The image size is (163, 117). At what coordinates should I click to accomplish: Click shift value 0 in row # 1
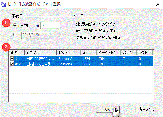pyautogui.click(x=145, y=59)
